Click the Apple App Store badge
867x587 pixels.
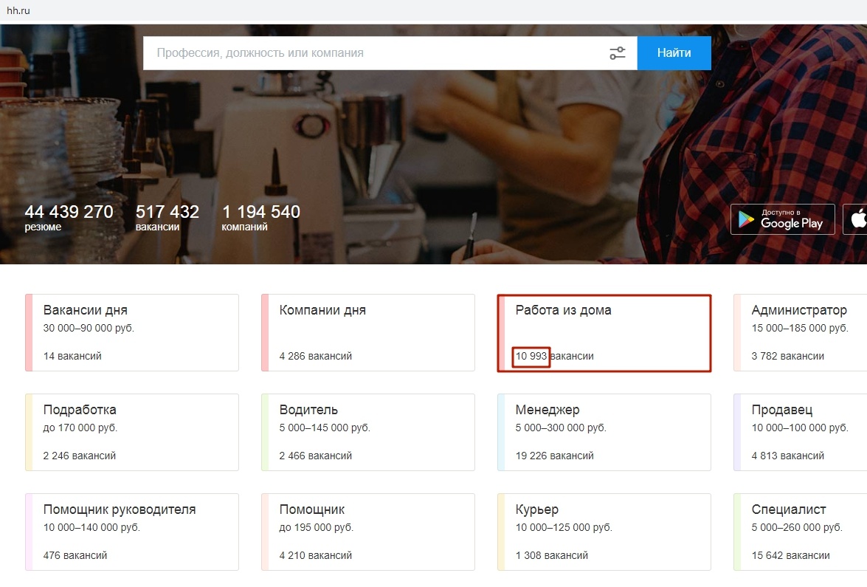pos(855,219)
